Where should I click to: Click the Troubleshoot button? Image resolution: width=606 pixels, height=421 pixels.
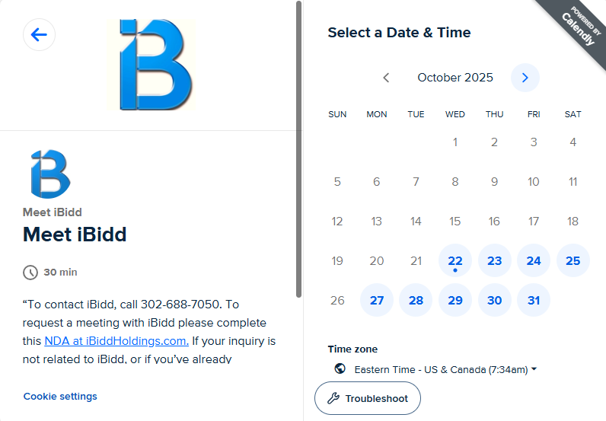pos(367,398)
